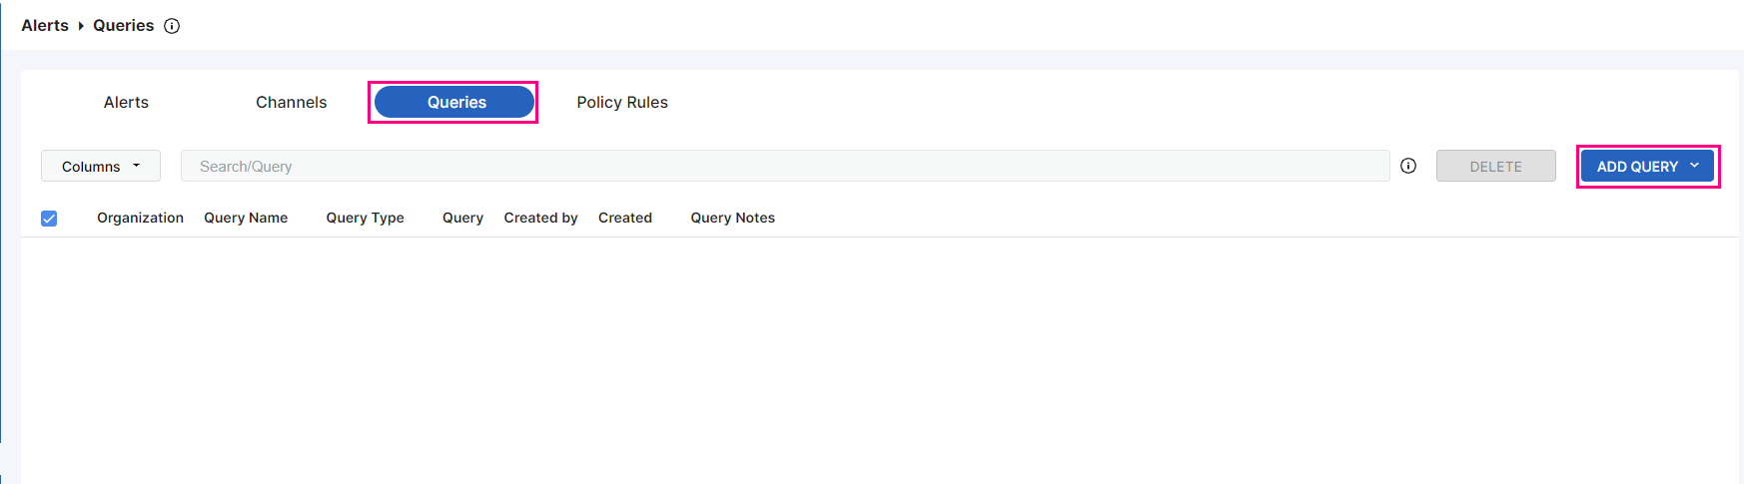The height and width of the screenshot is (484, 1744).
Task: Click the ADD QUERY button
Action: [x=1636, y=167]
